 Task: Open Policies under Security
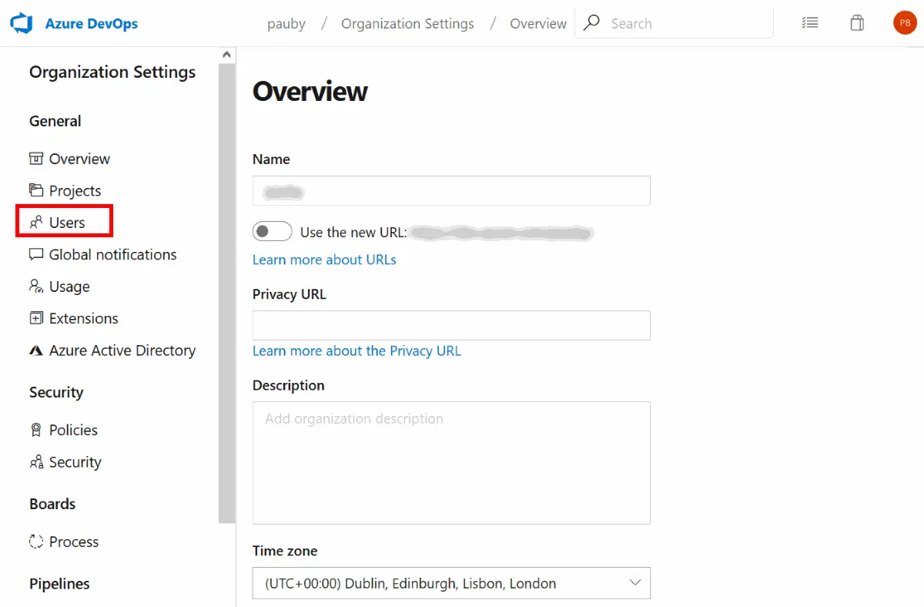coord(73,430)
